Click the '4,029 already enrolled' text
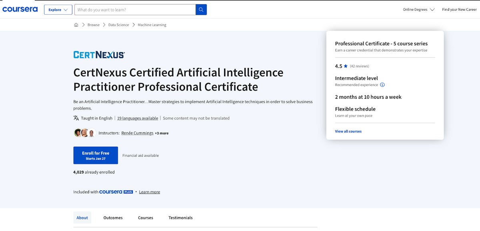The height and width of the screenshot is (231, 480). [x=94, y=172]
